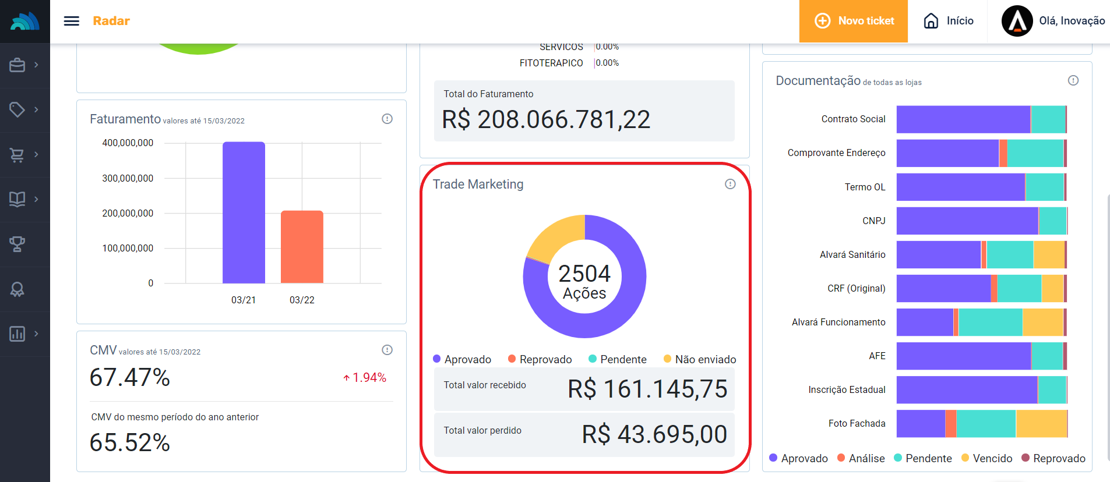1110x482 pixels.
Task: Click the award ribbon sidebar icon
Action: point(17,289)
